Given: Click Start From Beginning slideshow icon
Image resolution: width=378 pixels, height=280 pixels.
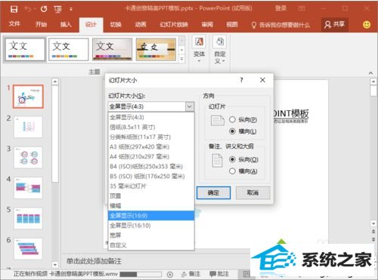Looking at the screenshot, I should click(x=57, y=10).
